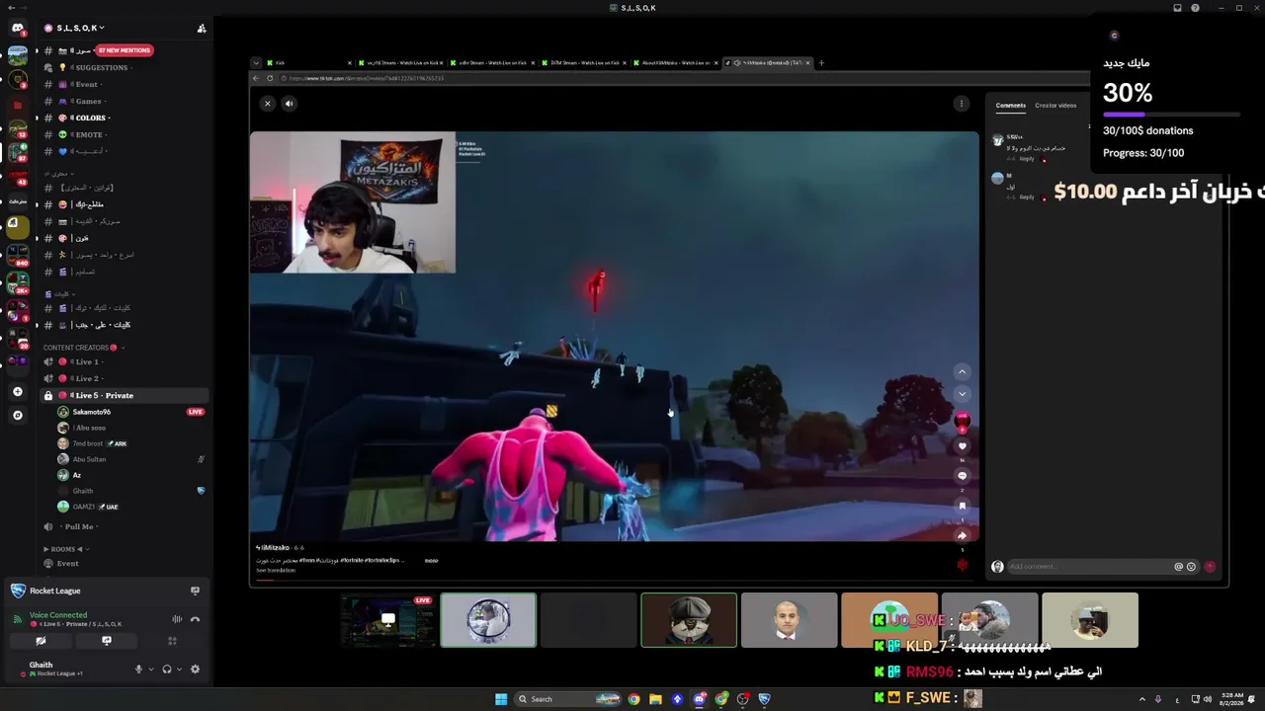
Task: Click the mention @ icon in comment box
Action: 1178,567
